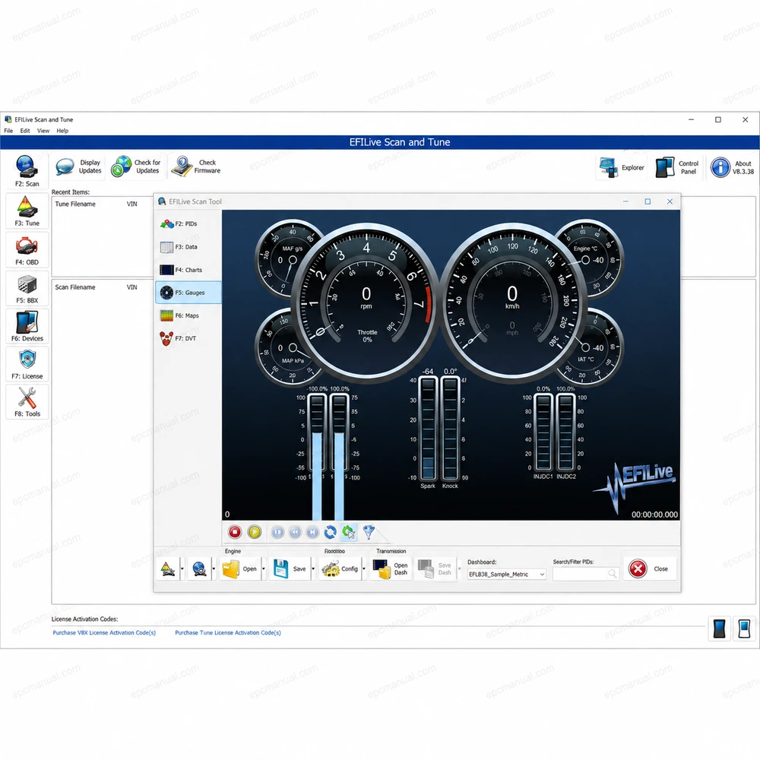Open the Edit menu
760x760 pixels.
point(25,131)
